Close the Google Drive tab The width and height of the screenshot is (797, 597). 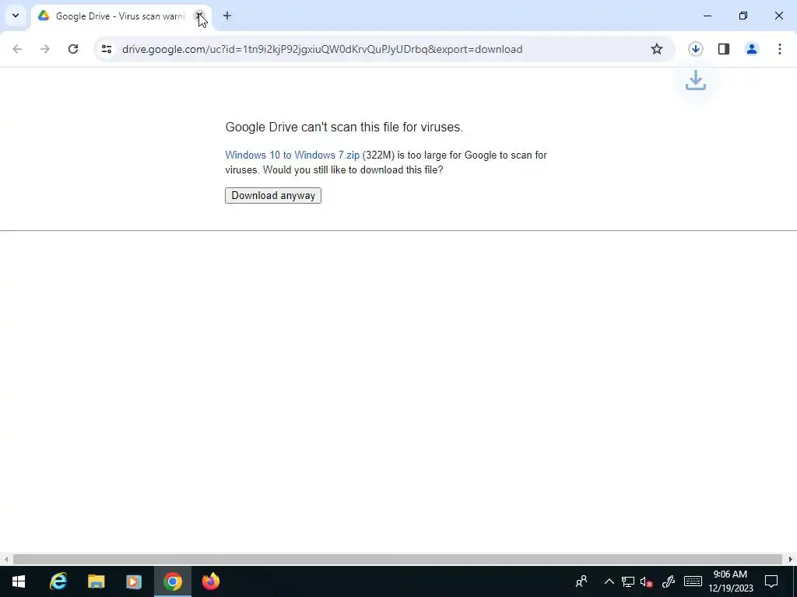point(200,16)
